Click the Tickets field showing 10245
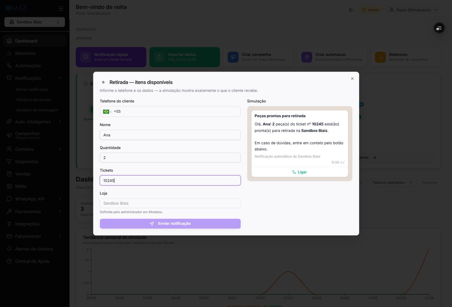 [170, 181]
